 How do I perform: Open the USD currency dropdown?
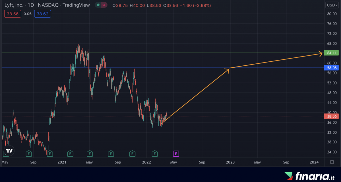point(332,5)
